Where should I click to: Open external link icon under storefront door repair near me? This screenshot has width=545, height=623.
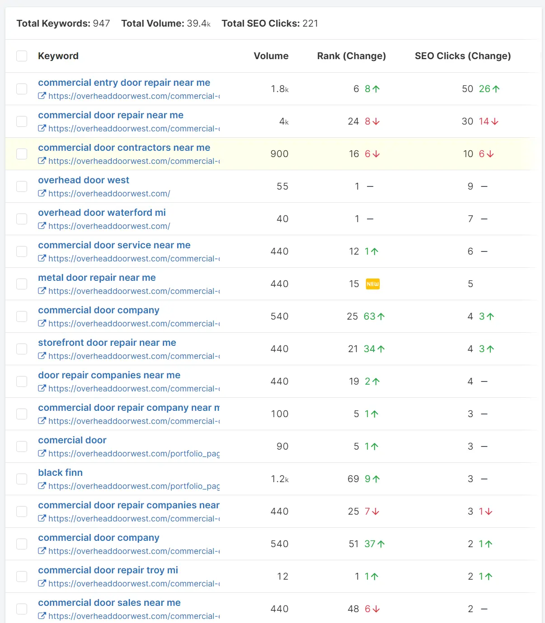(42, 356)
